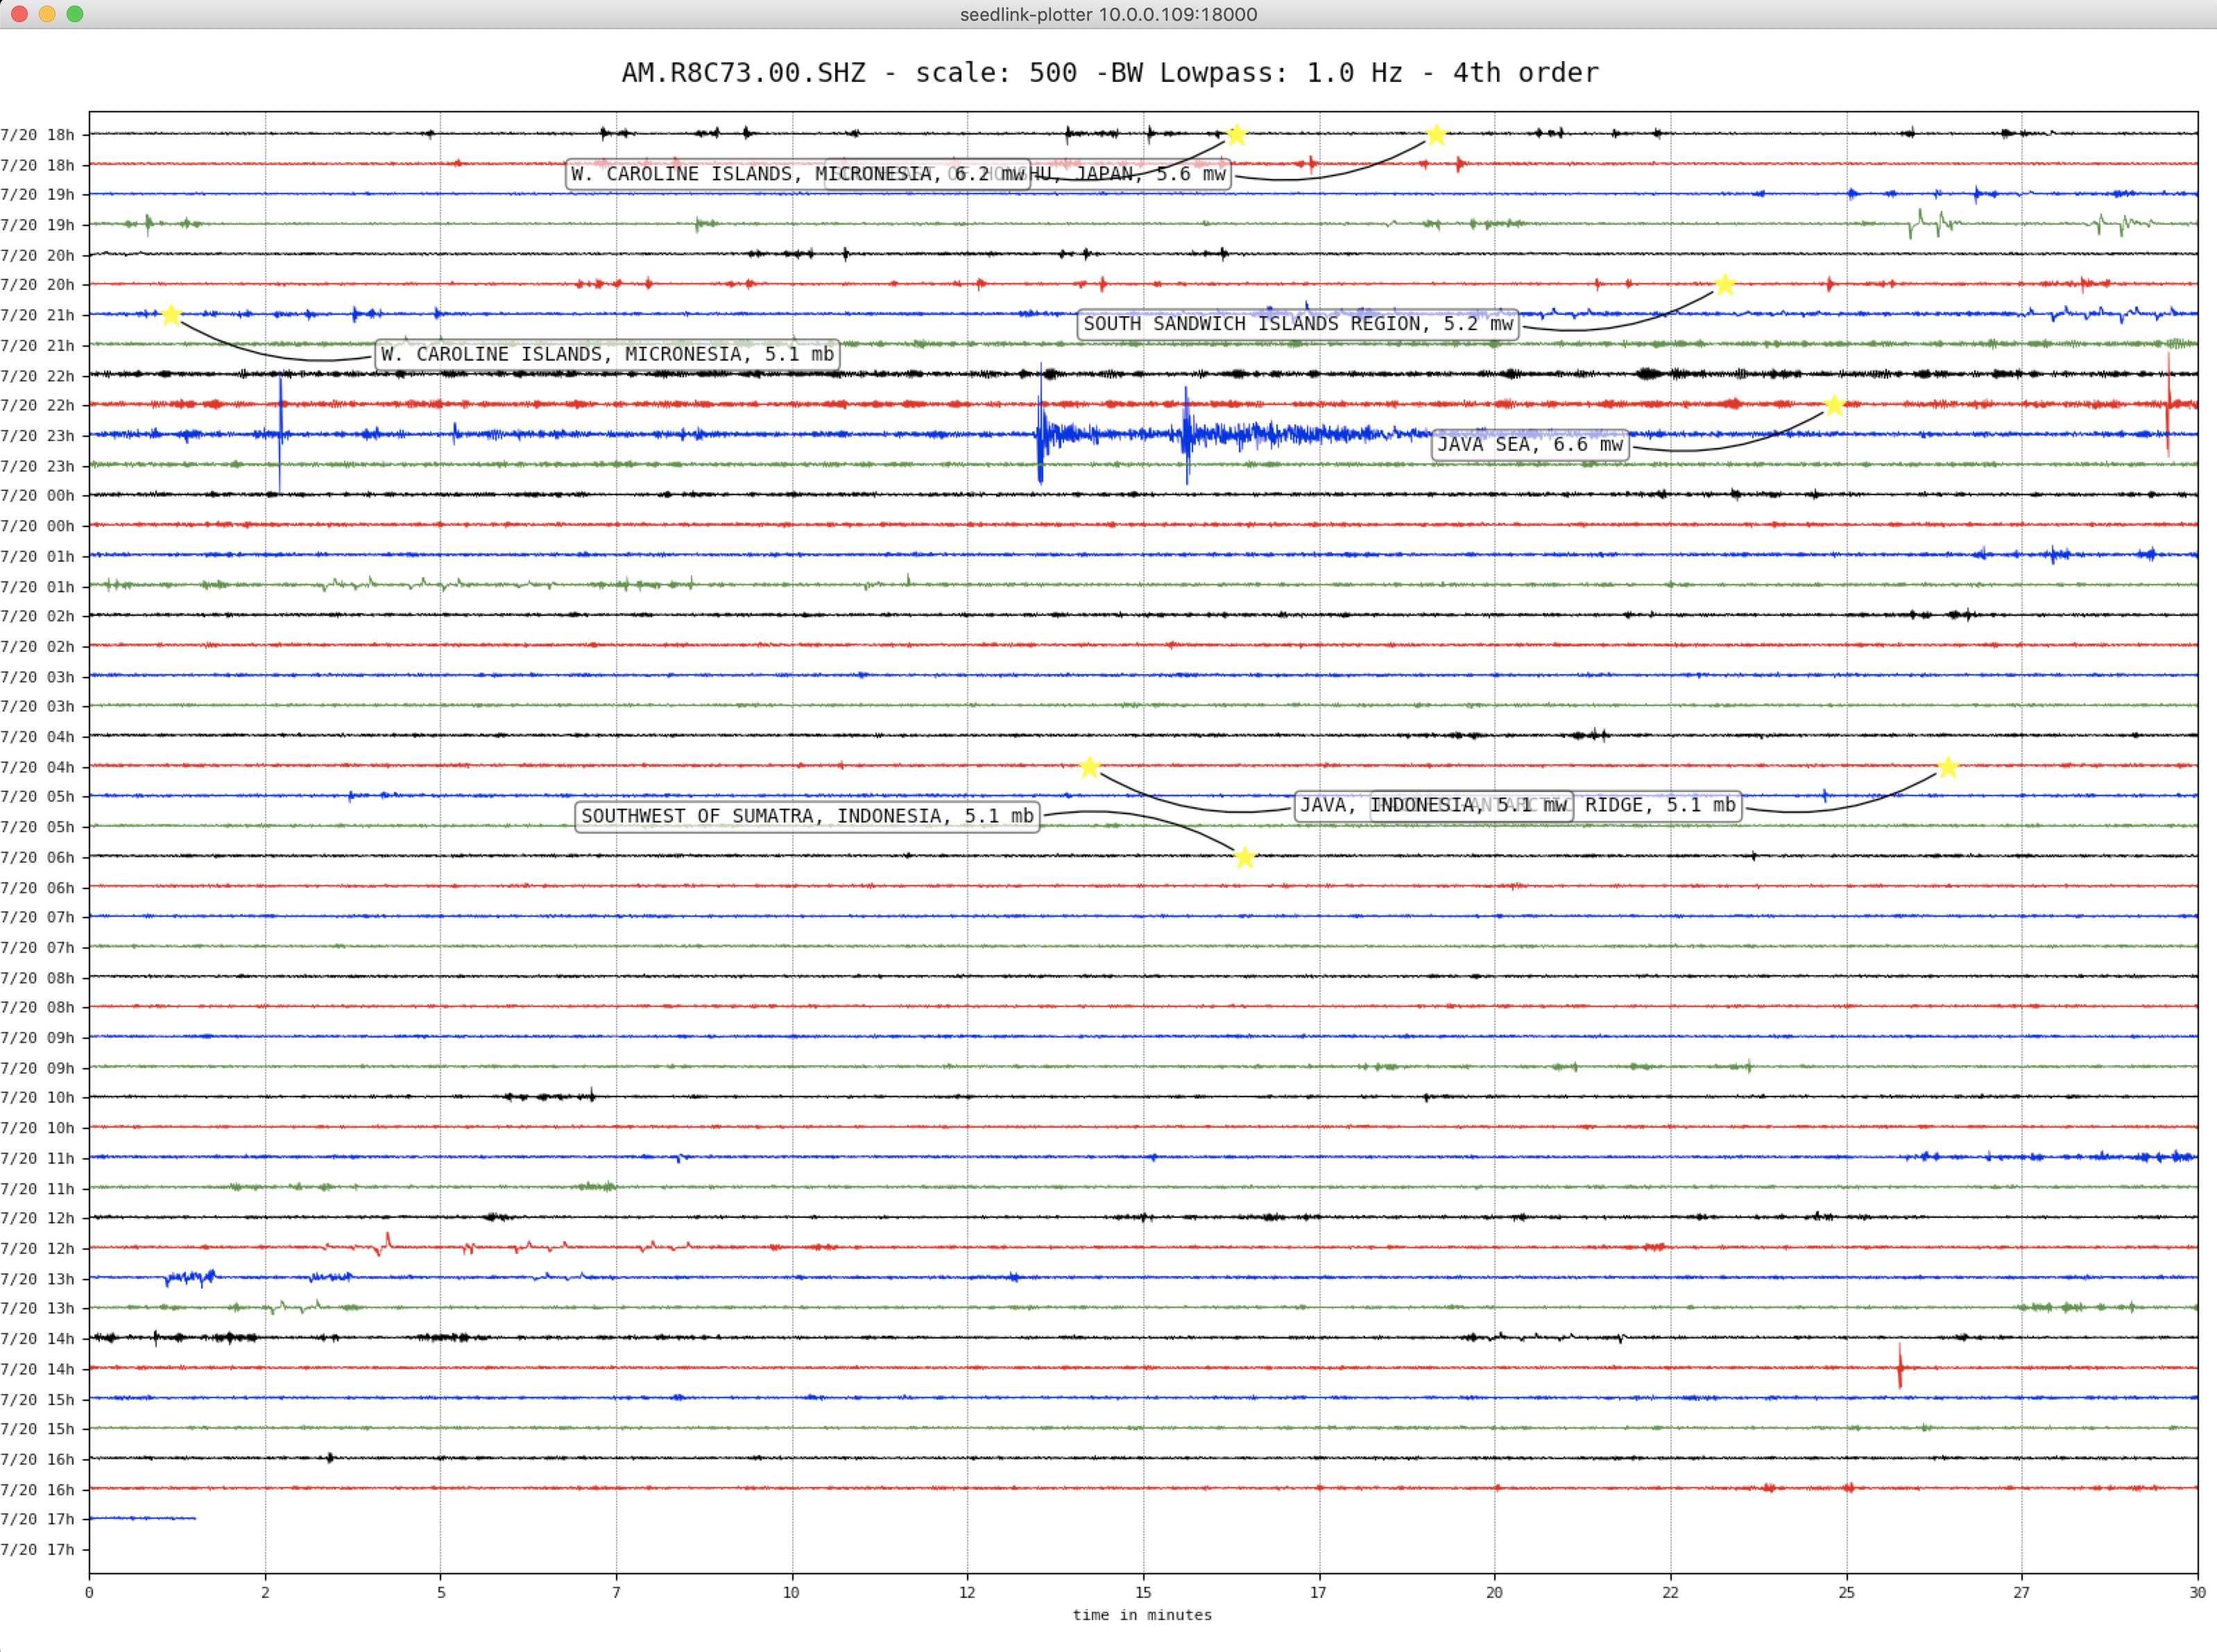Click the '7/20 23h' label of the blue trace
The height and width of the screenshot is (1652, 2217).
pos(38,436)
